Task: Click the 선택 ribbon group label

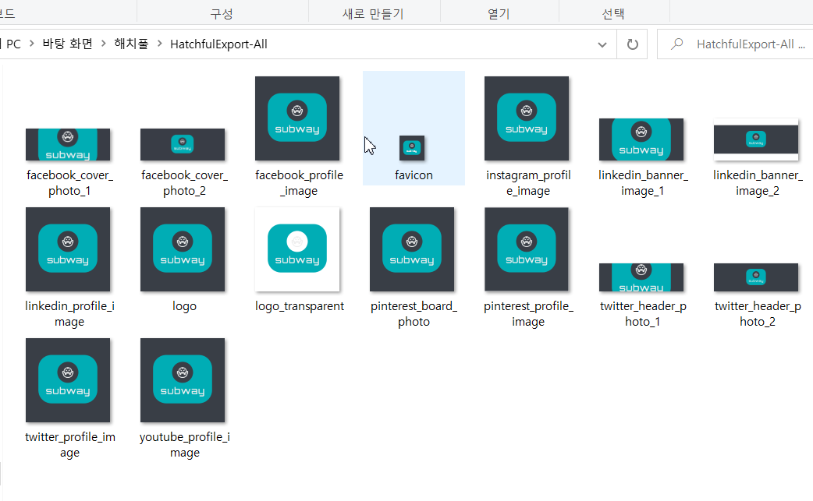Action: point(612,14)
